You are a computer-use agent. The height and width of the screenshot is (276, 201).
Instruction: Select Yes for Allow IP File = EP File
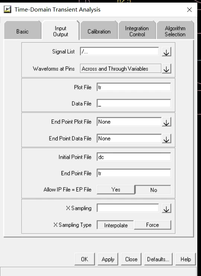116,190
